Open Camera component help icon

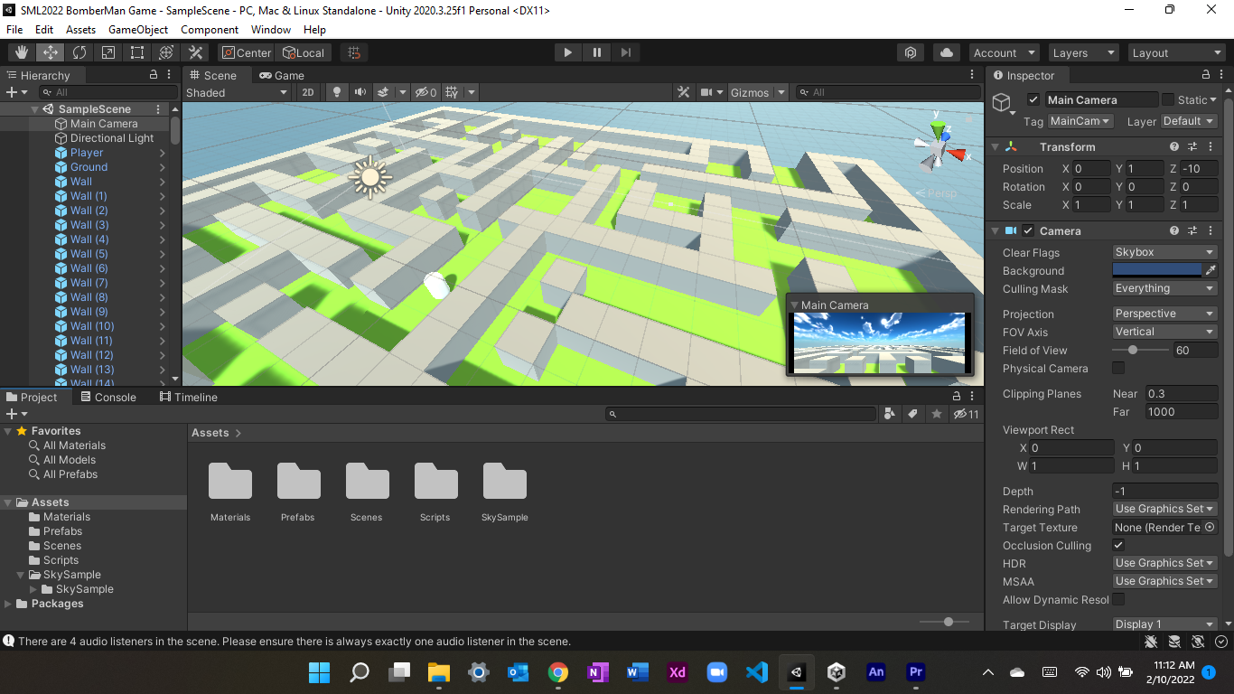tap(1174, 230)
